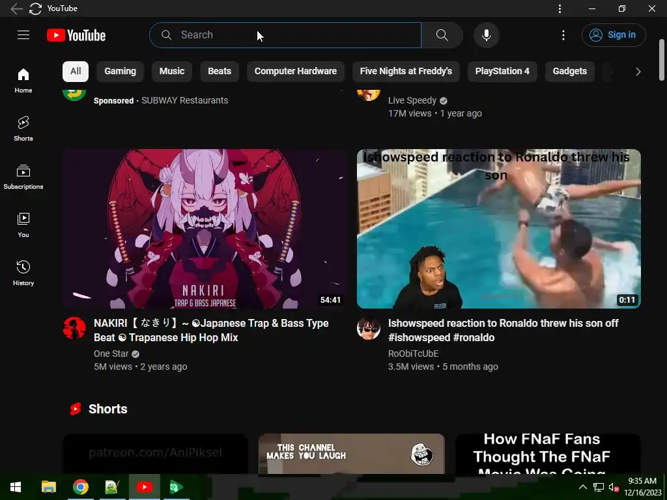
Task: Open RoObiTcUbE channel avatar
Action: 369,328
